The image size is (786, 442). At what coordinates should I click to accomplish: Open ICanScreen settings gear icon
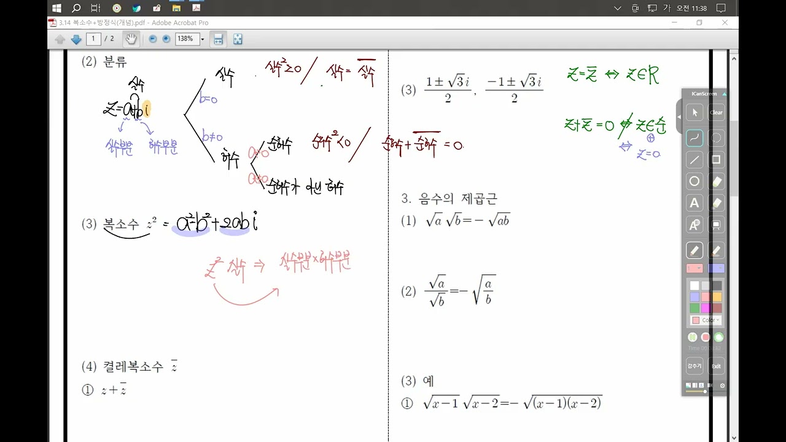[x=722, y=386]
